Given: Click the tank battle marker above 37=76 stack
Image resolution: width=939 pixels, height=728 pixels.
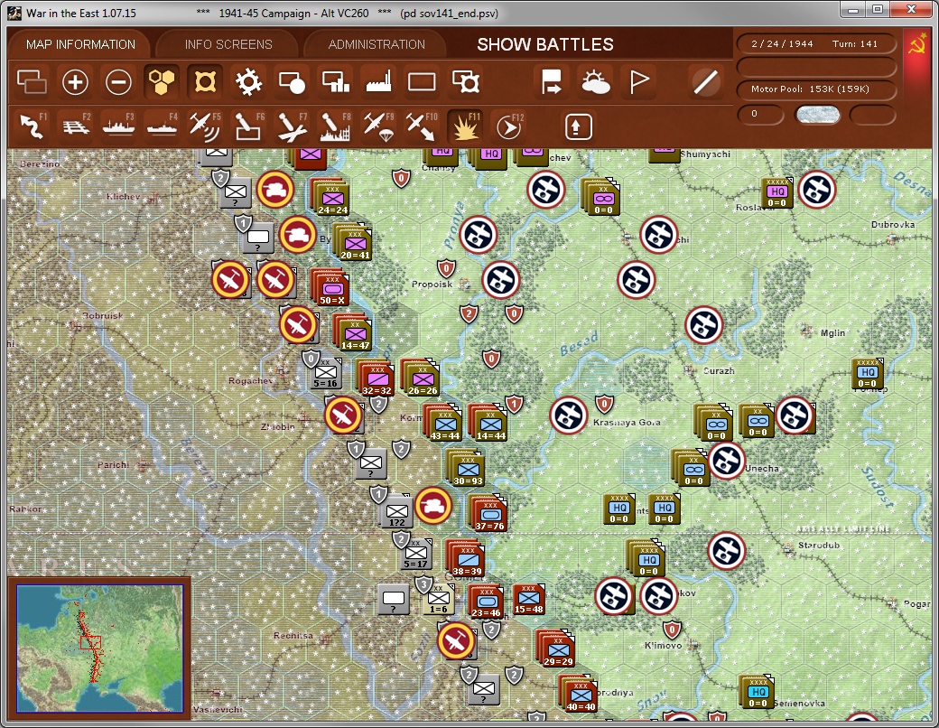Looking at the screenshot, I should point(433,506).
